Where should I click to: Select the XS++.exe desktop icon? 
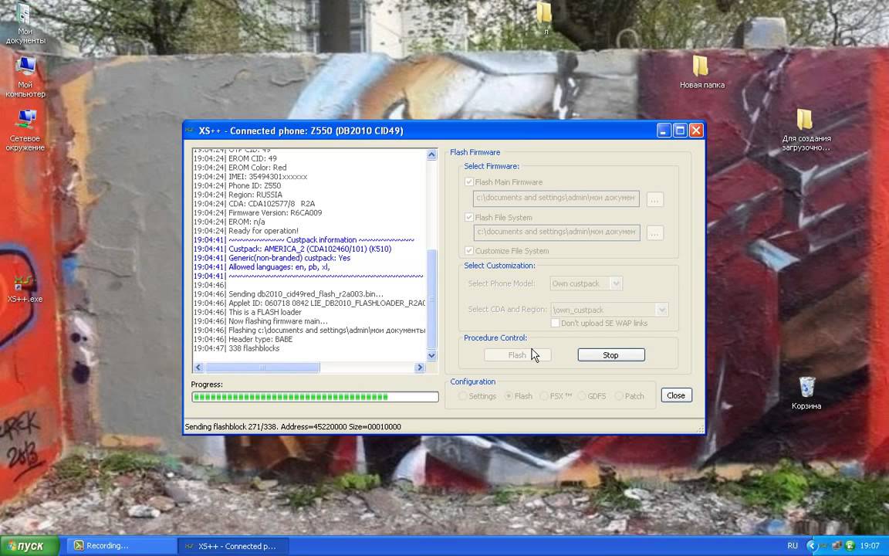[25, 288]
